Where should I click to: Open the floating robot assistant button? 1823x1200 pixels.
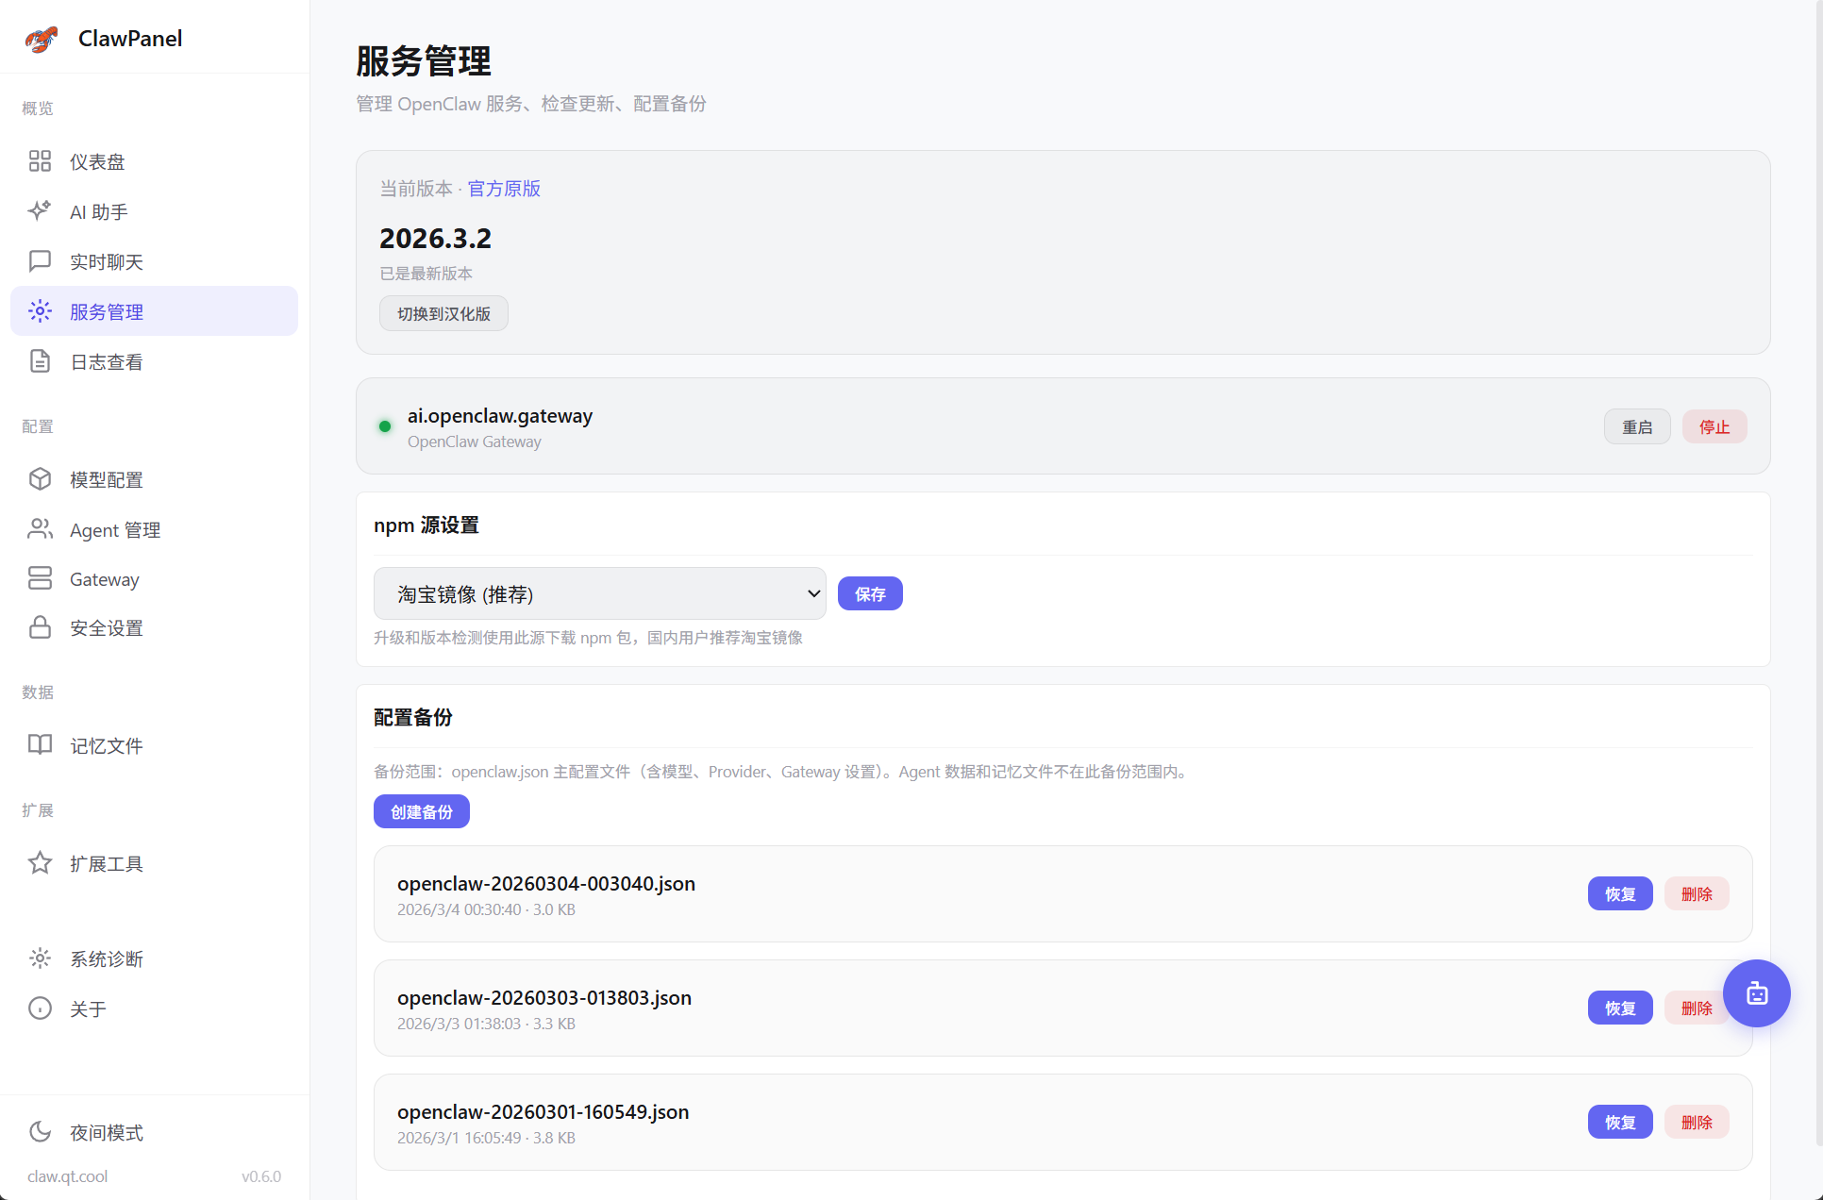pos(1756,993)
